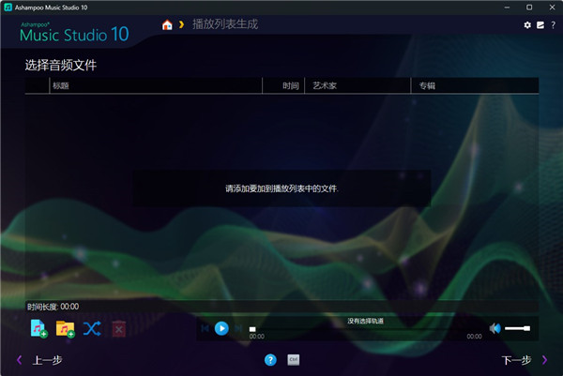Viewport: 563px width, 376px height.
Task: Click the 时间 column header
Action: 291,85
